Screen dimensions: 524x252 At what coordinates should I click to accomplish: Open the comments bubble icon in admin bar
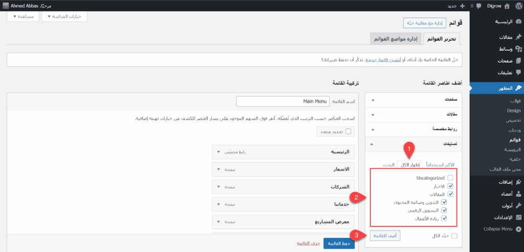(478, 6)
